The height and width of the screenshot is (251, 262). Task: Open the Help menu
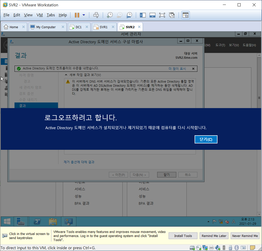(x=63, y=15)
